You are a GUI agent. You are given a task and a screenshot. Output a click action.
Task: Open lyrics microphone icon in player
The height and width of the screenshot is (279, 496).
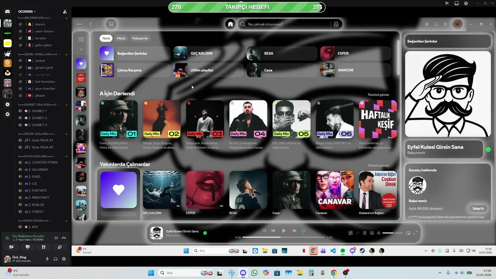(x=358, y=233)
